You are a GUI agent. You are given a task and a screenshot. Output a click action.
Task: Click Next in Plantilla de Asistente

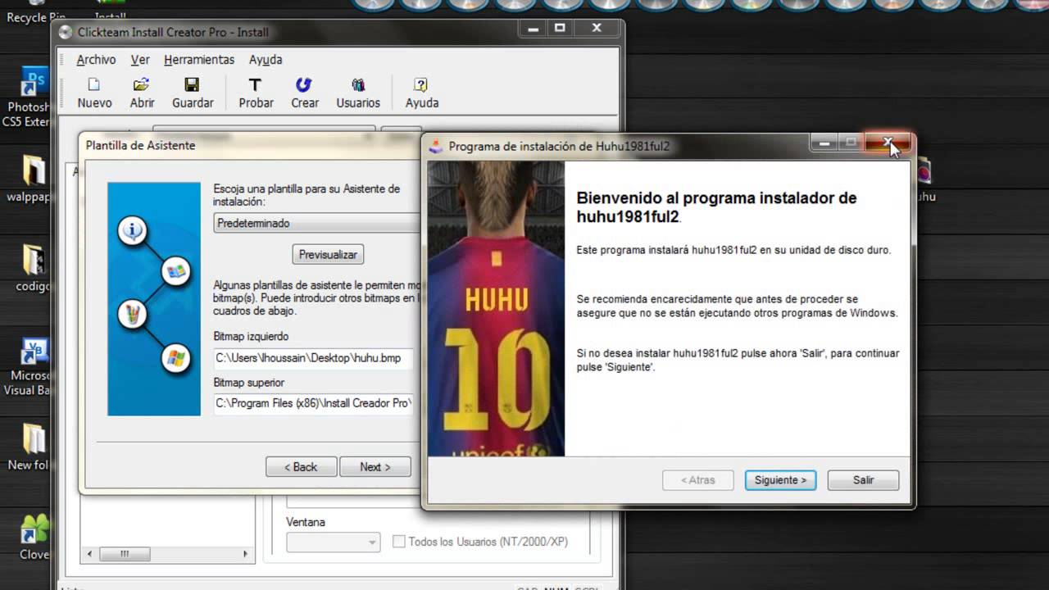tap(375, 467)
